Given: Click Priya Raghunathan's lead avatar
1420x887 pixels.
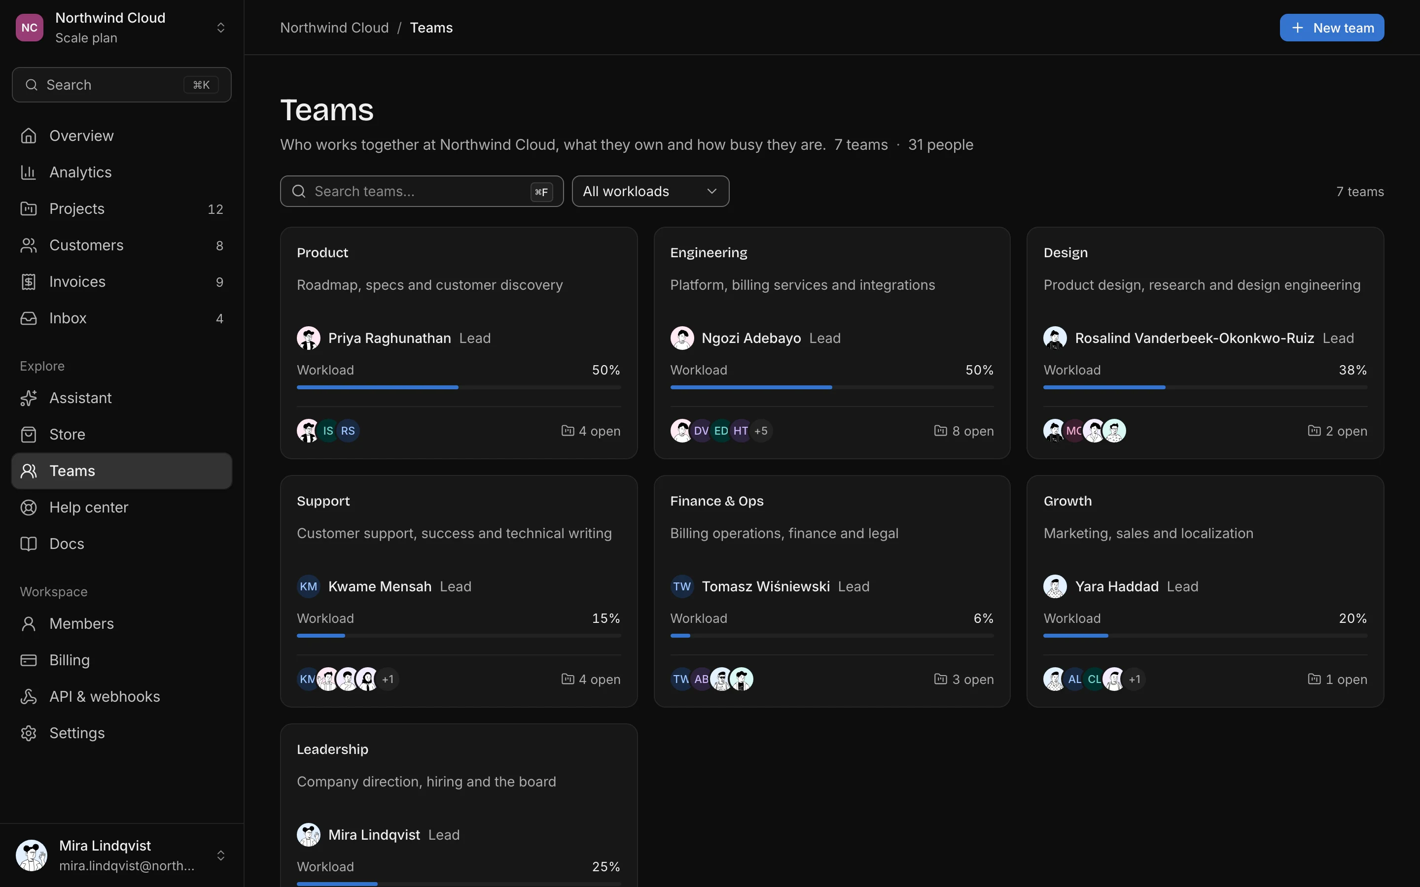Looking at the screenshot, I should click(309, 338).
